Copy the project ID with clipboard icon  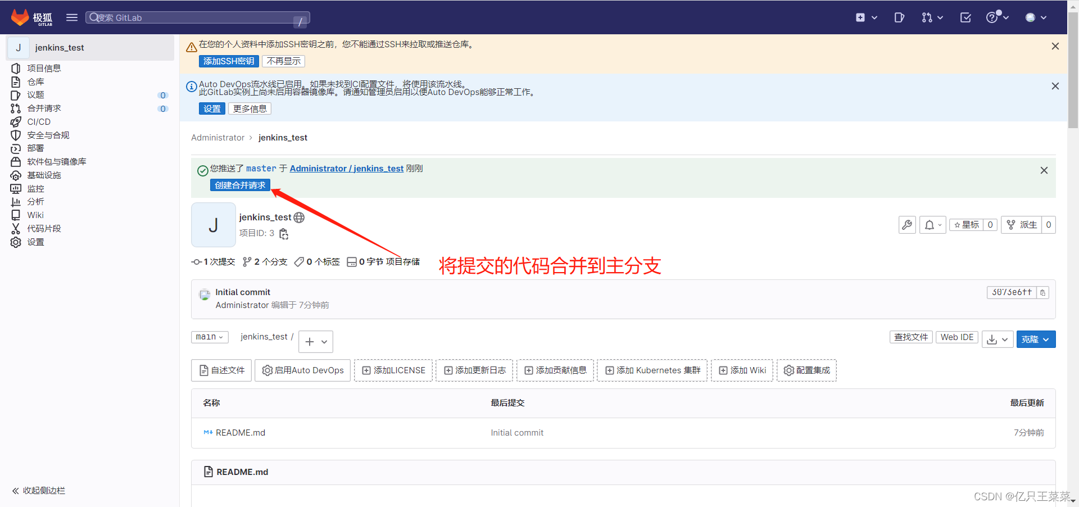(284, 234)
